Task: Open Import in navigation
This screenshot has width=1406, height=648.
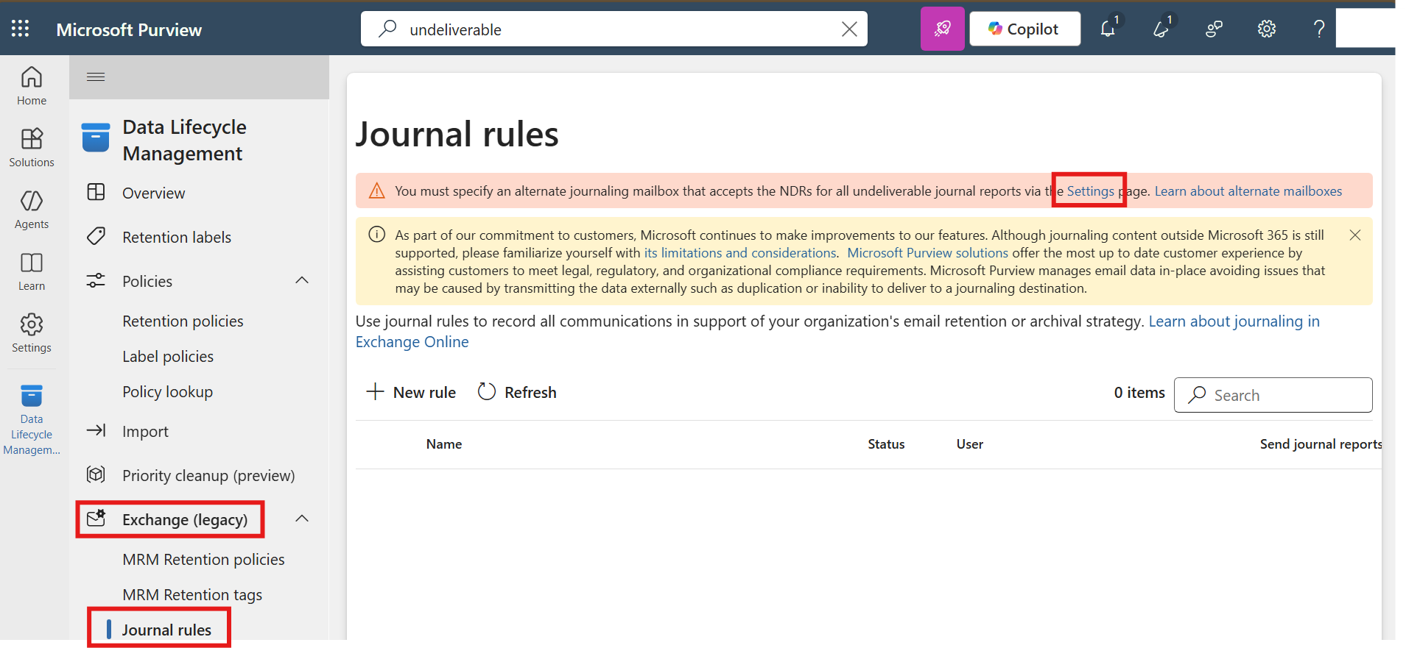Action: point(145,432)
